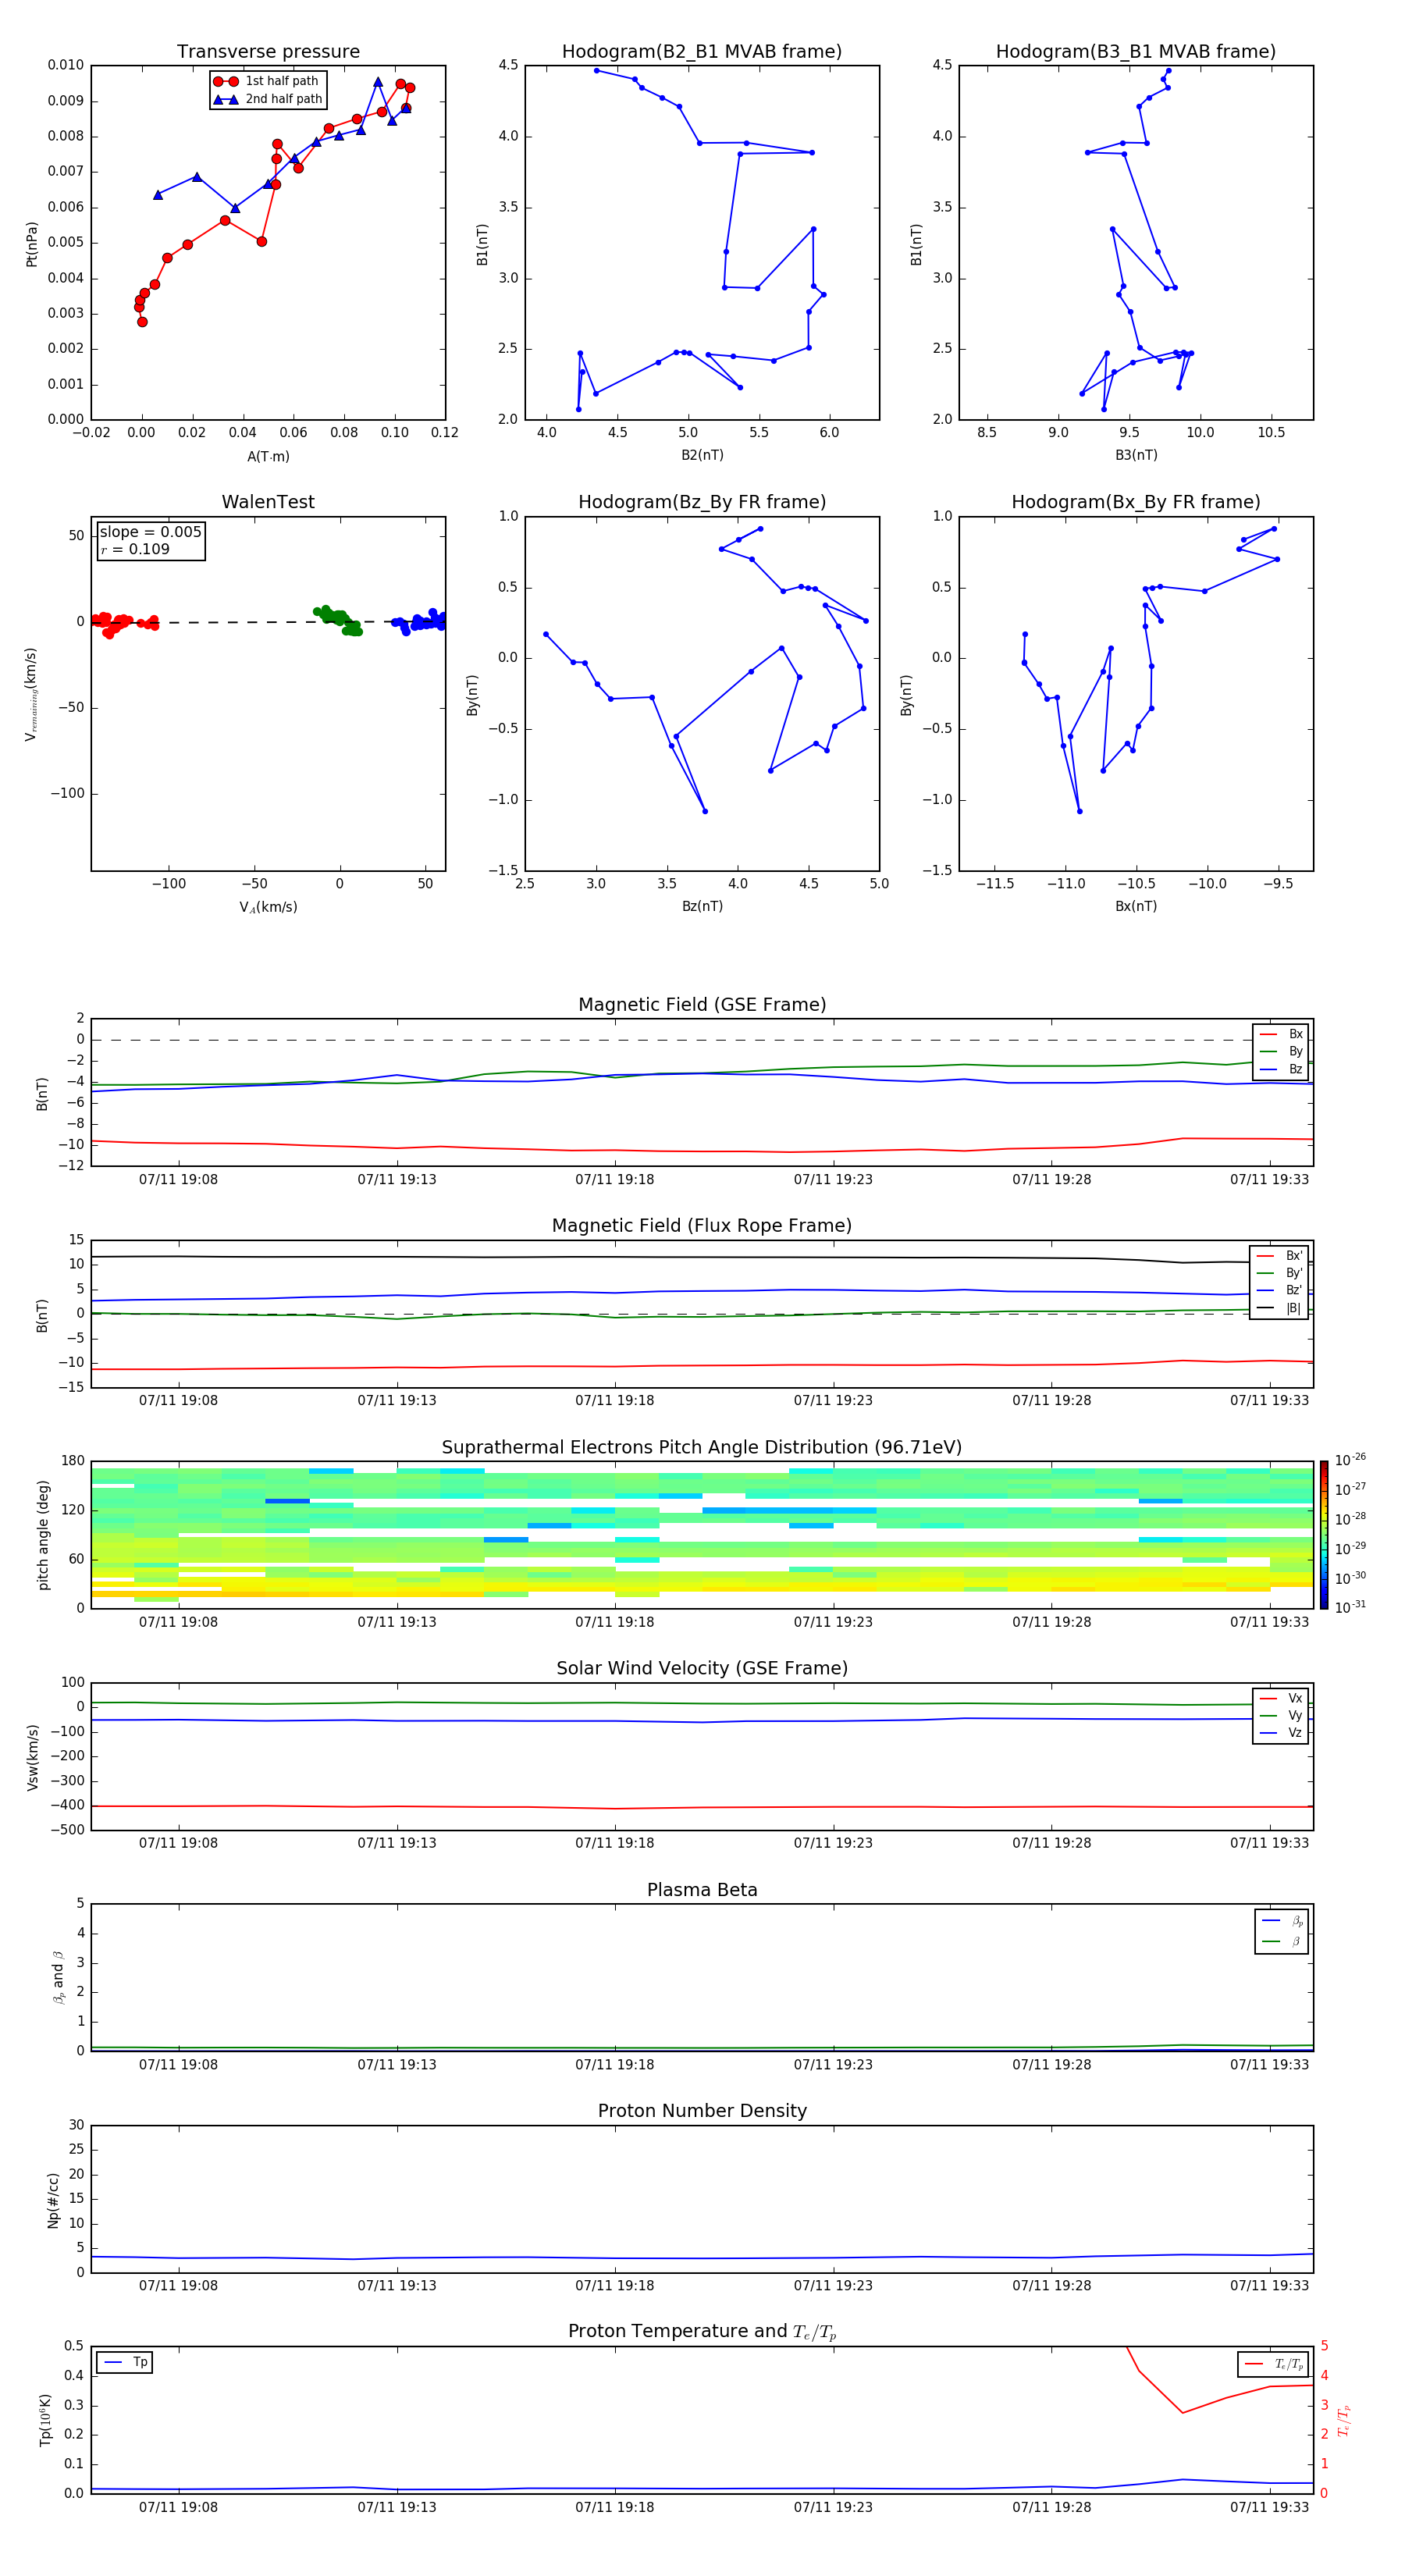The height and width of the screenshot is (2576, 1405).
Task: Click the Tp legend entry in temperature panel
Action: tap(125, 2362)
